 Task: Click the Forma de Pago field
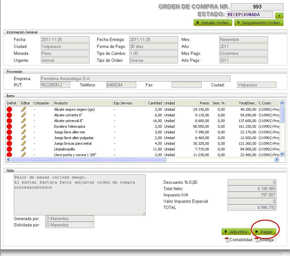153,46
